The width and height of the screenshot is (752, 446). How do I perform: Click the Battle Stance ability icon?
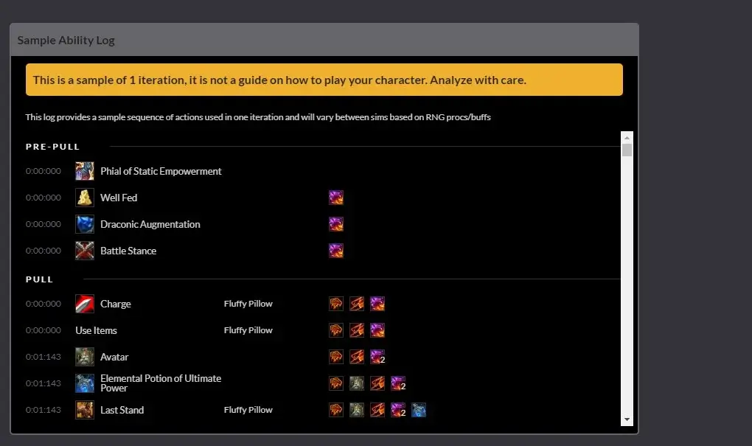click(x=84, y=250)
